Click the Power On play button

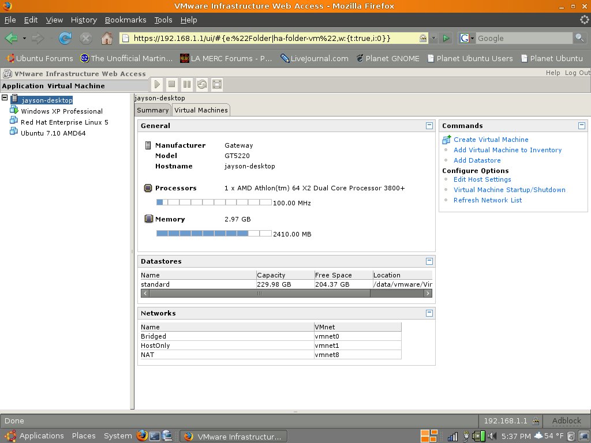[157, 84]
